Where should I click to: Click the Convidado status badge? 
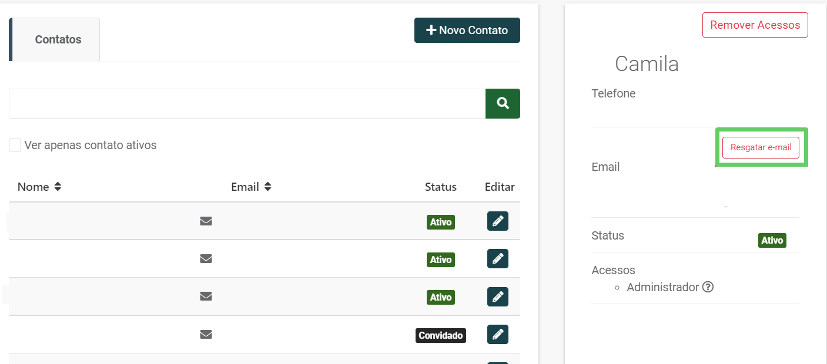pos(441,335)
